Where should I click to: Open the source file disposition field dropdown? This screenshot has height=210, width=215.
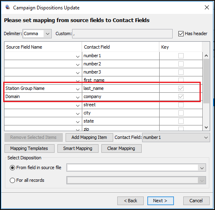(x=136, y=168)
